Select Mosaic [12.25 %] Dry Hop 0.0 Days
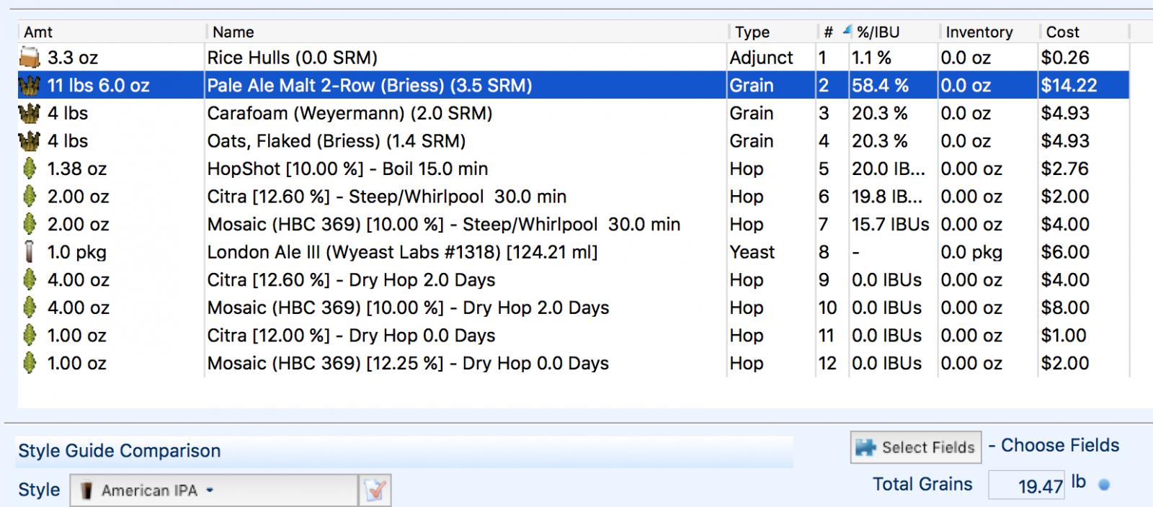The width and height of the screenshot is (1153, 507). 574,364
